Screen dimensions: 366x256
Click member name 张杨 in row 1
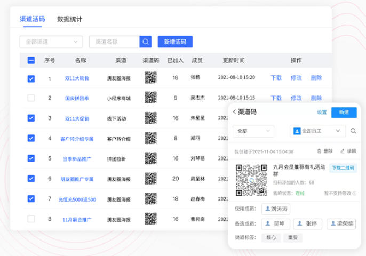[x=195, y=77]
